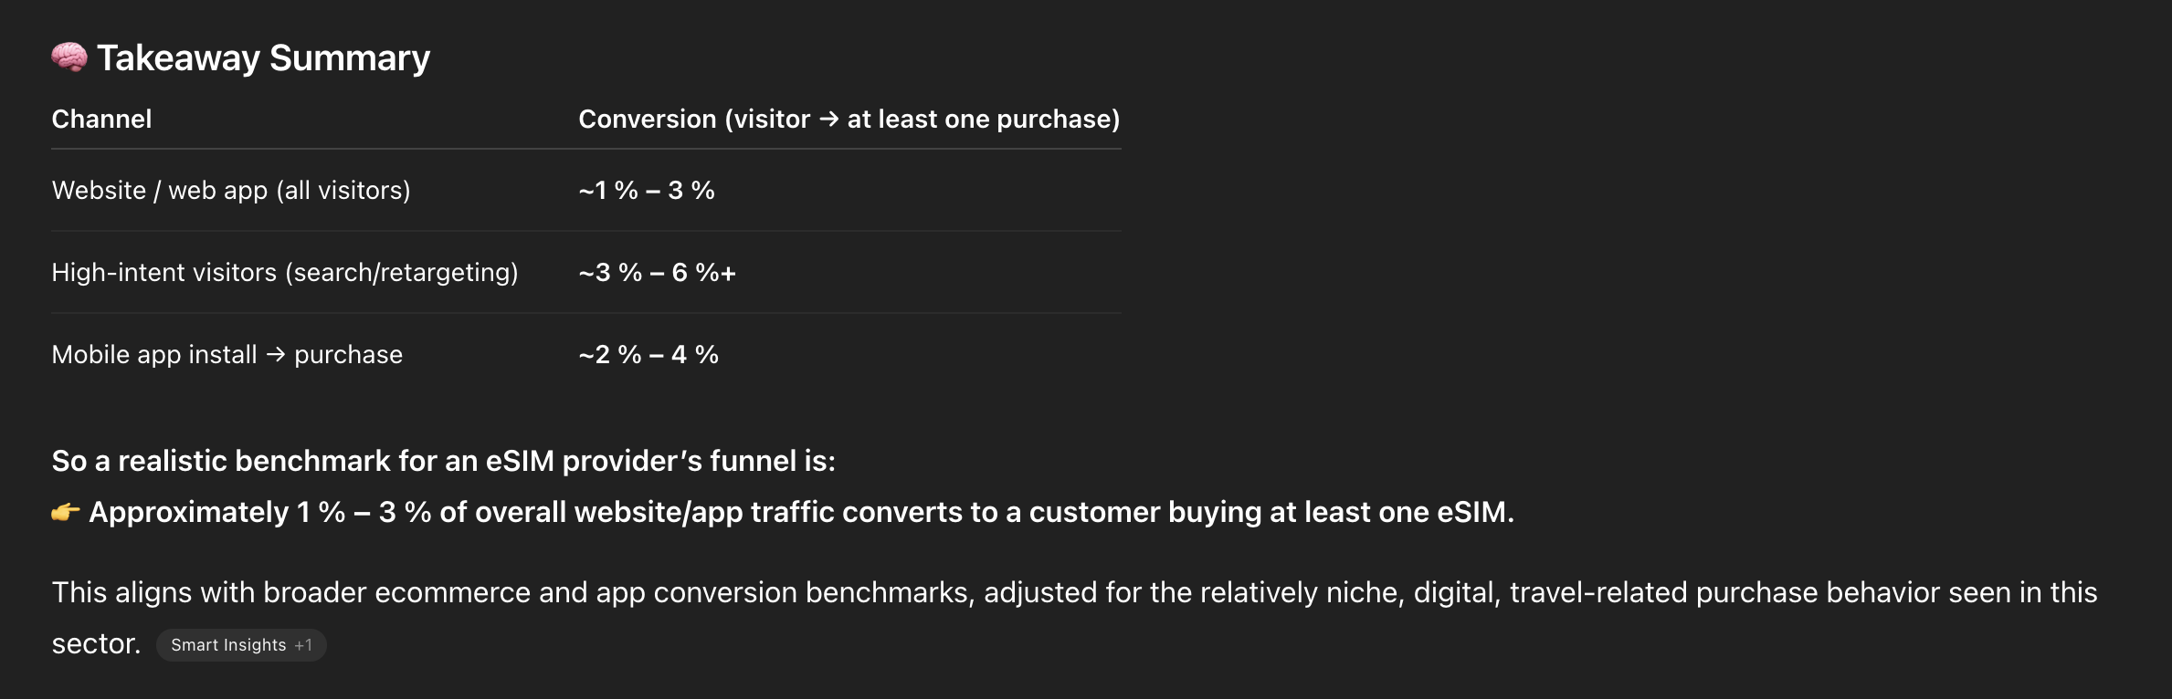Click the ~2 % – 4 % table value
Viewport: 2172px width, 699px height.
point(648,355)
